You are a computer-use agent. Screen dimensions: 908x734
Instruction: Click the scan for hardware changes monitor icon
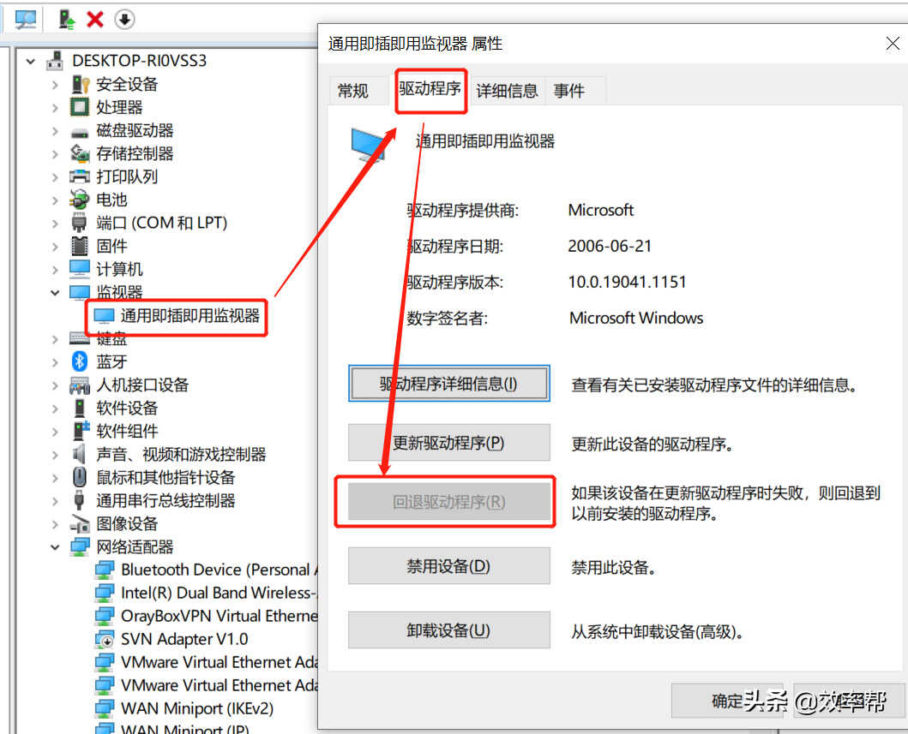click(26, 20)
